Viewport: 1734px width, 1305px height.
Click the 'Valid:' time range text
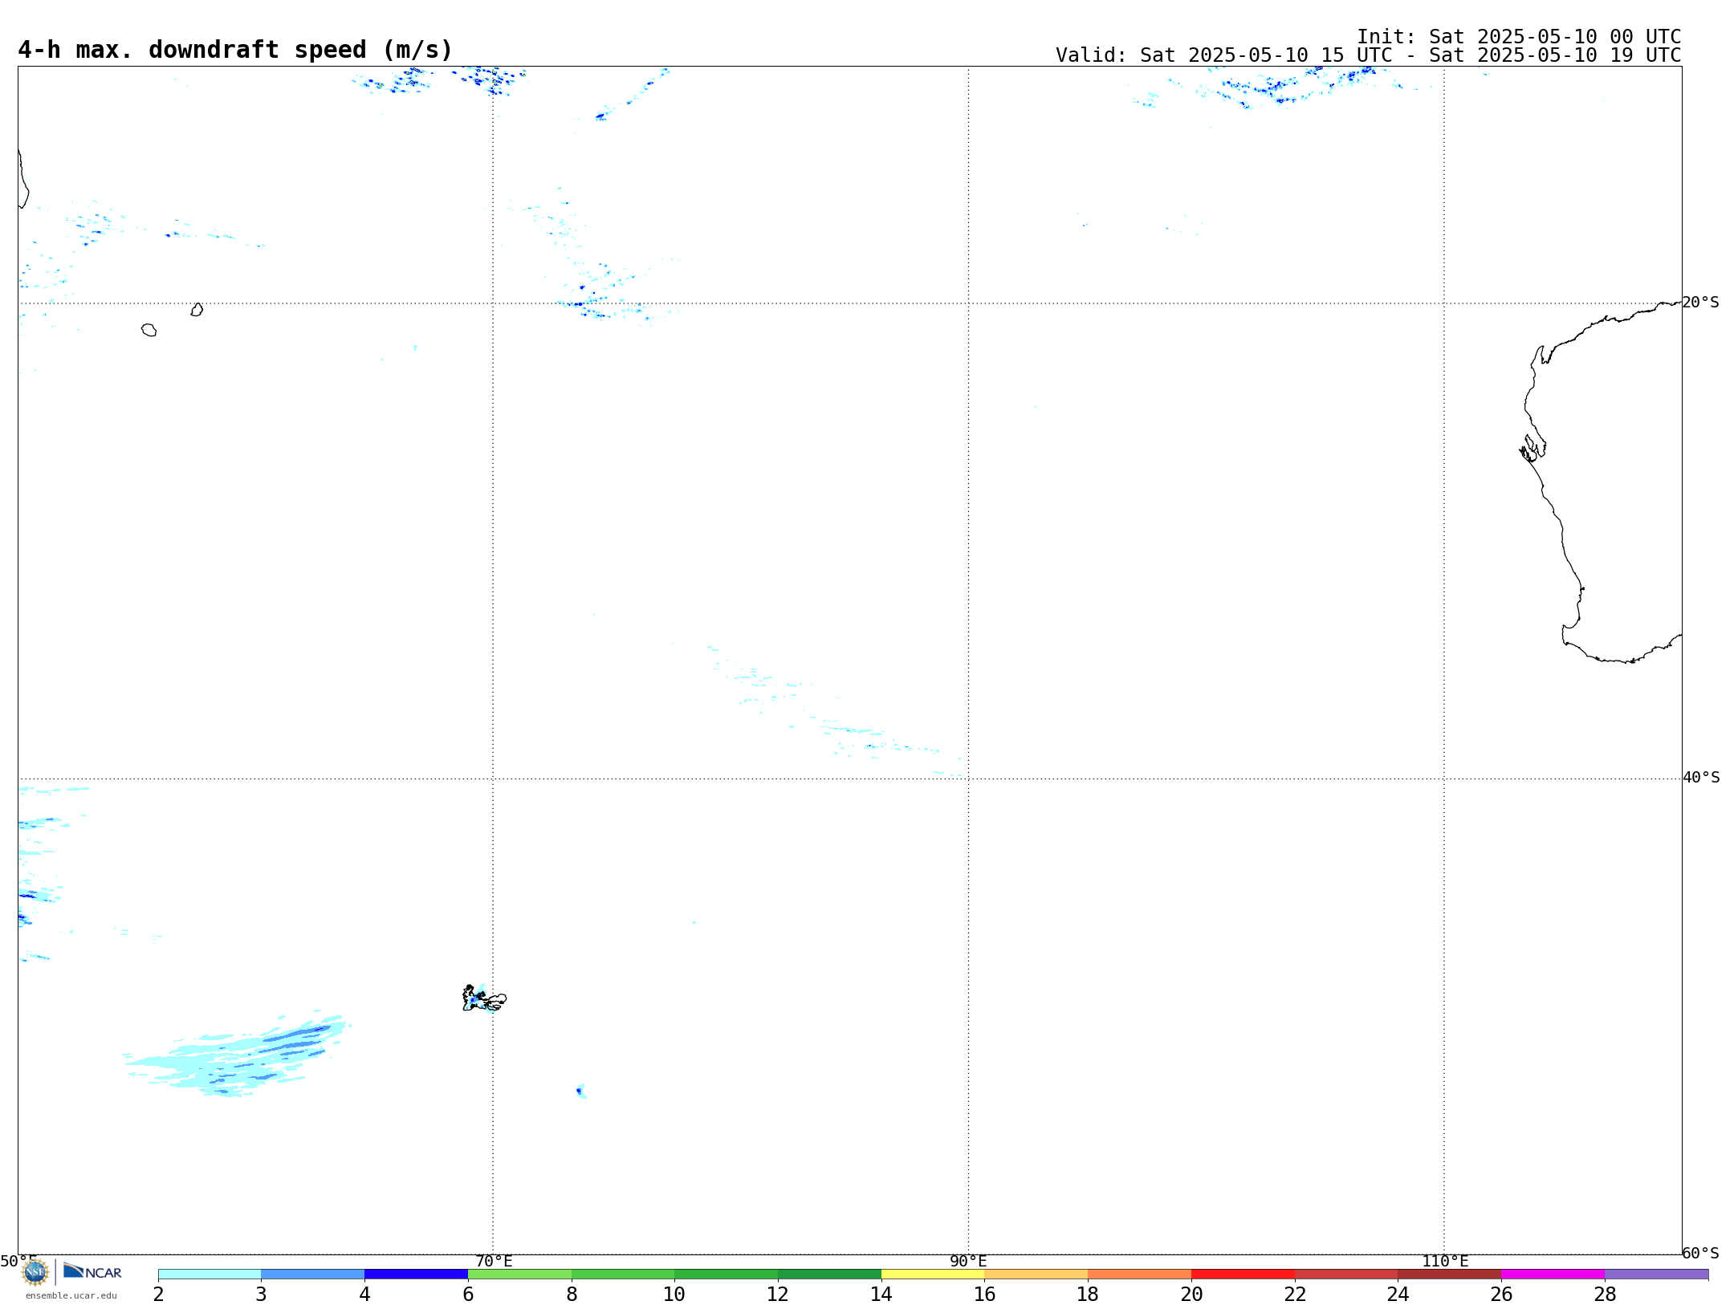coord(1368,55)
